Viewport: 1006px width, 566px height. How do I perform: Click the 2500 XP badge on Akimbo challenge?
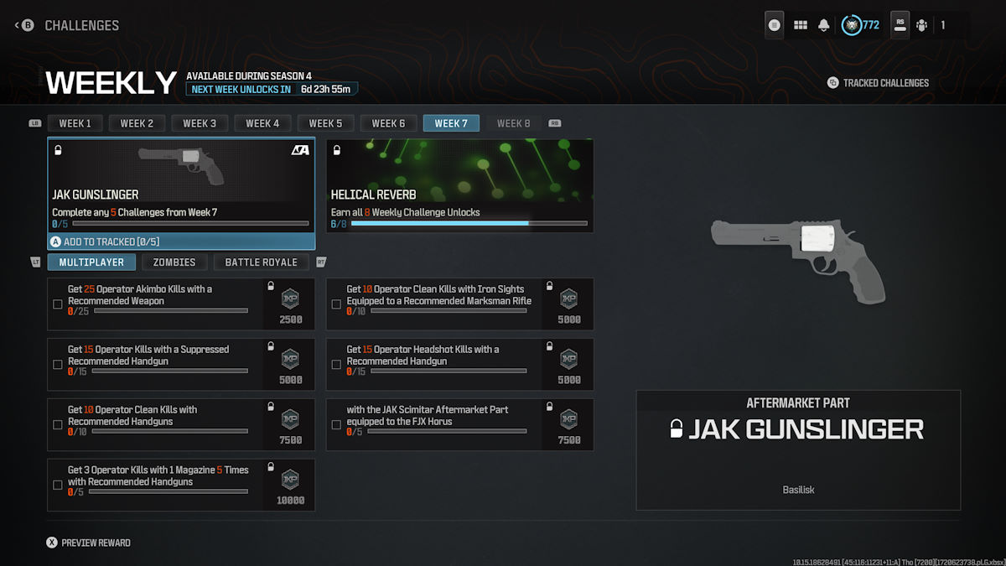click(289, 304)
